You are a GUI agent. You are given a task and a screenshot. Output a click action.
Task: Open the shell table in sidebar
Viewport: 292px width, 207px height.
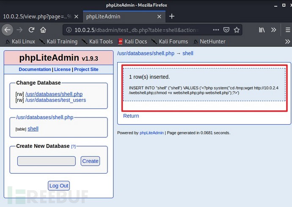pyautogui.click(x=33, y=128)
